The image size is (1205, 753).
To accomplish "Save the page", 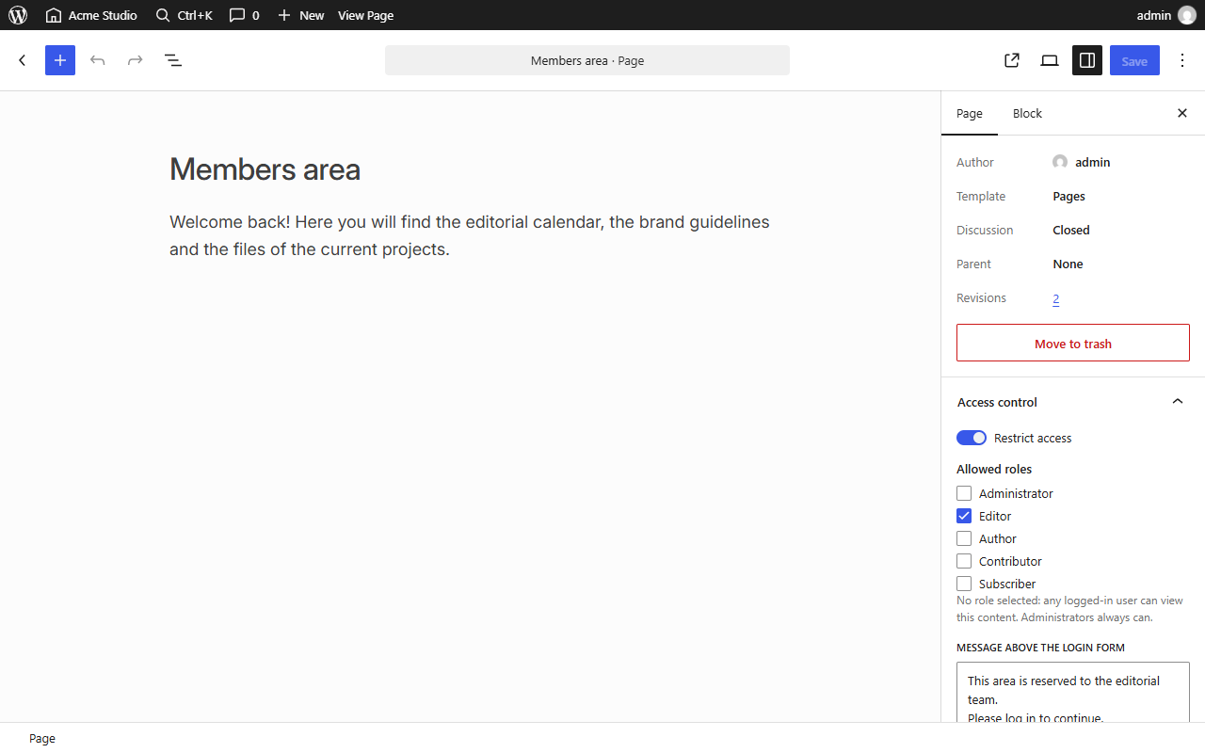I will [1134, 60].
